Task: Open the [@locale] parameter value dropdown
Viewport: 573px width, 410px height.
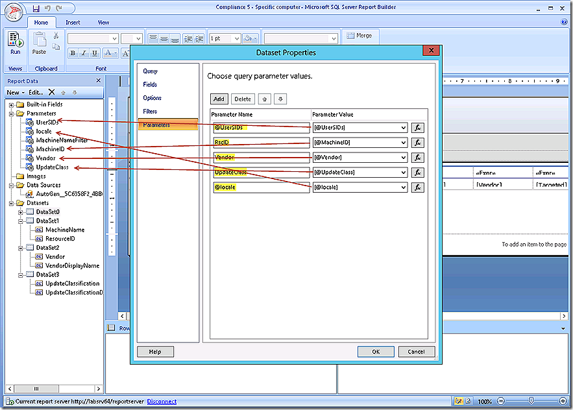Action: tap(404, 187)
